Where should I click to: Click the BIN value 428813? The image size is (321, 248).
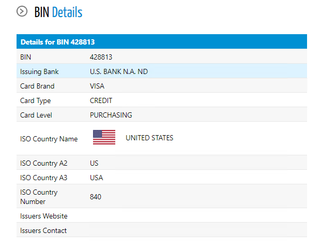click(x=101, y=57)
